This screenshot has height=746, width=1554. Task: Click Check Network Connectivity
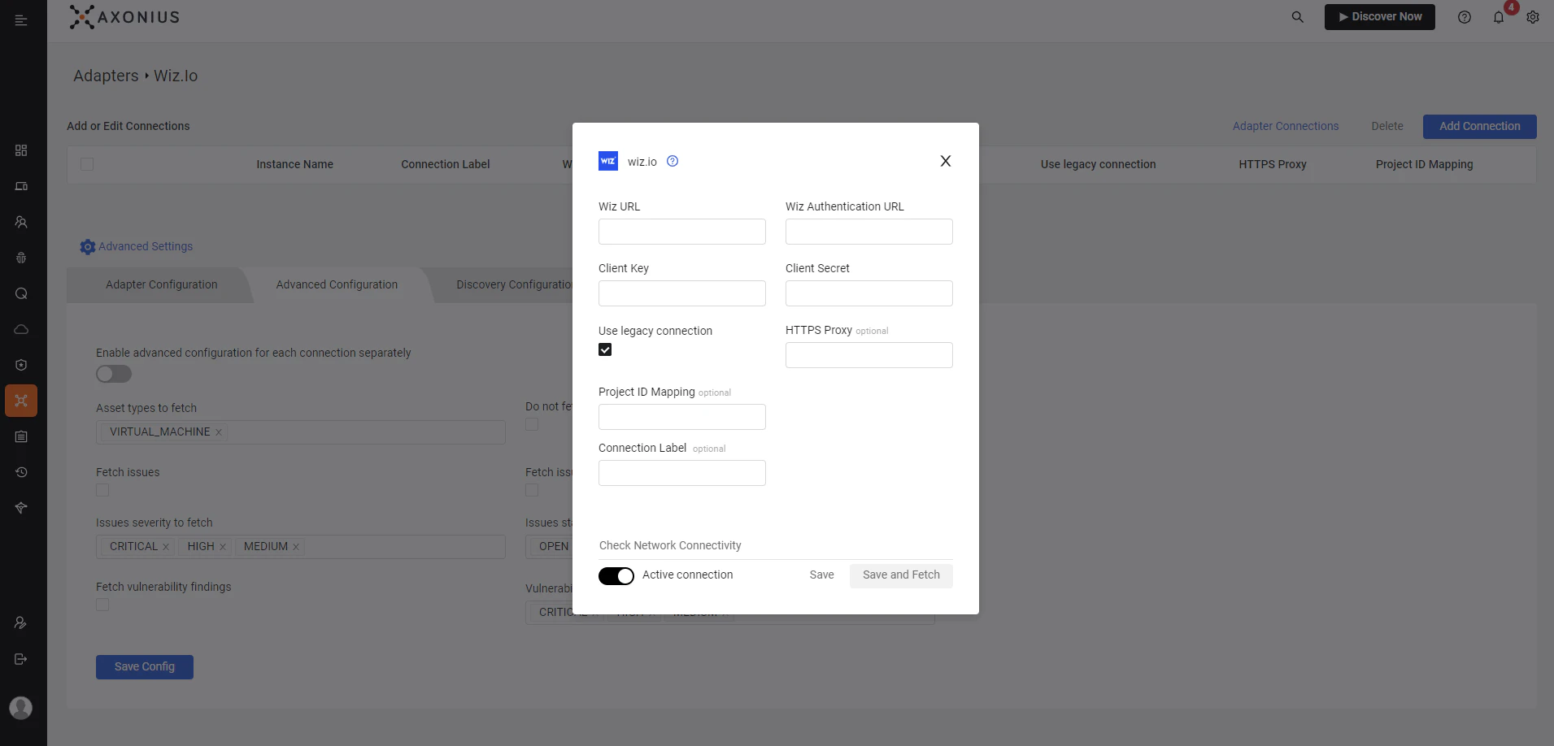670,545
